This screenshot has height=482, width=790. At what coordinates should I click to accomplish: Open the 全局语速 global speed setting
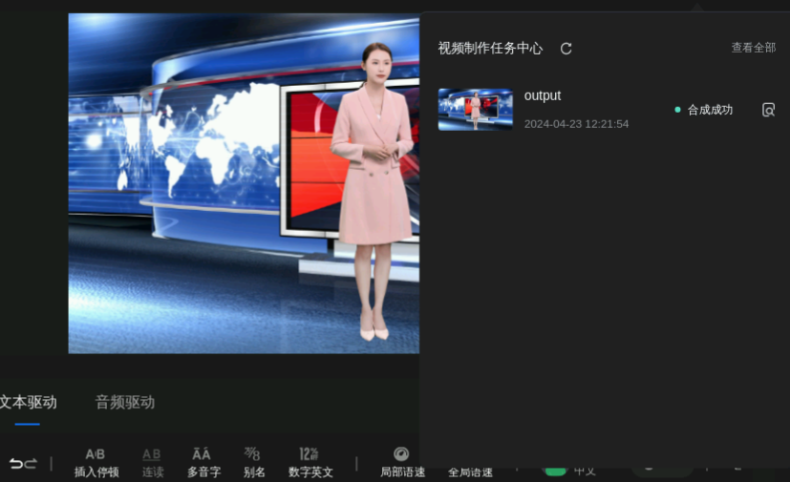click(x=470, y=472)
